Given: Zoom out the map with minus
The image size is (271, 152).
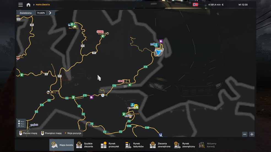Looking at the screenshot, I should (x=245, y=134).
